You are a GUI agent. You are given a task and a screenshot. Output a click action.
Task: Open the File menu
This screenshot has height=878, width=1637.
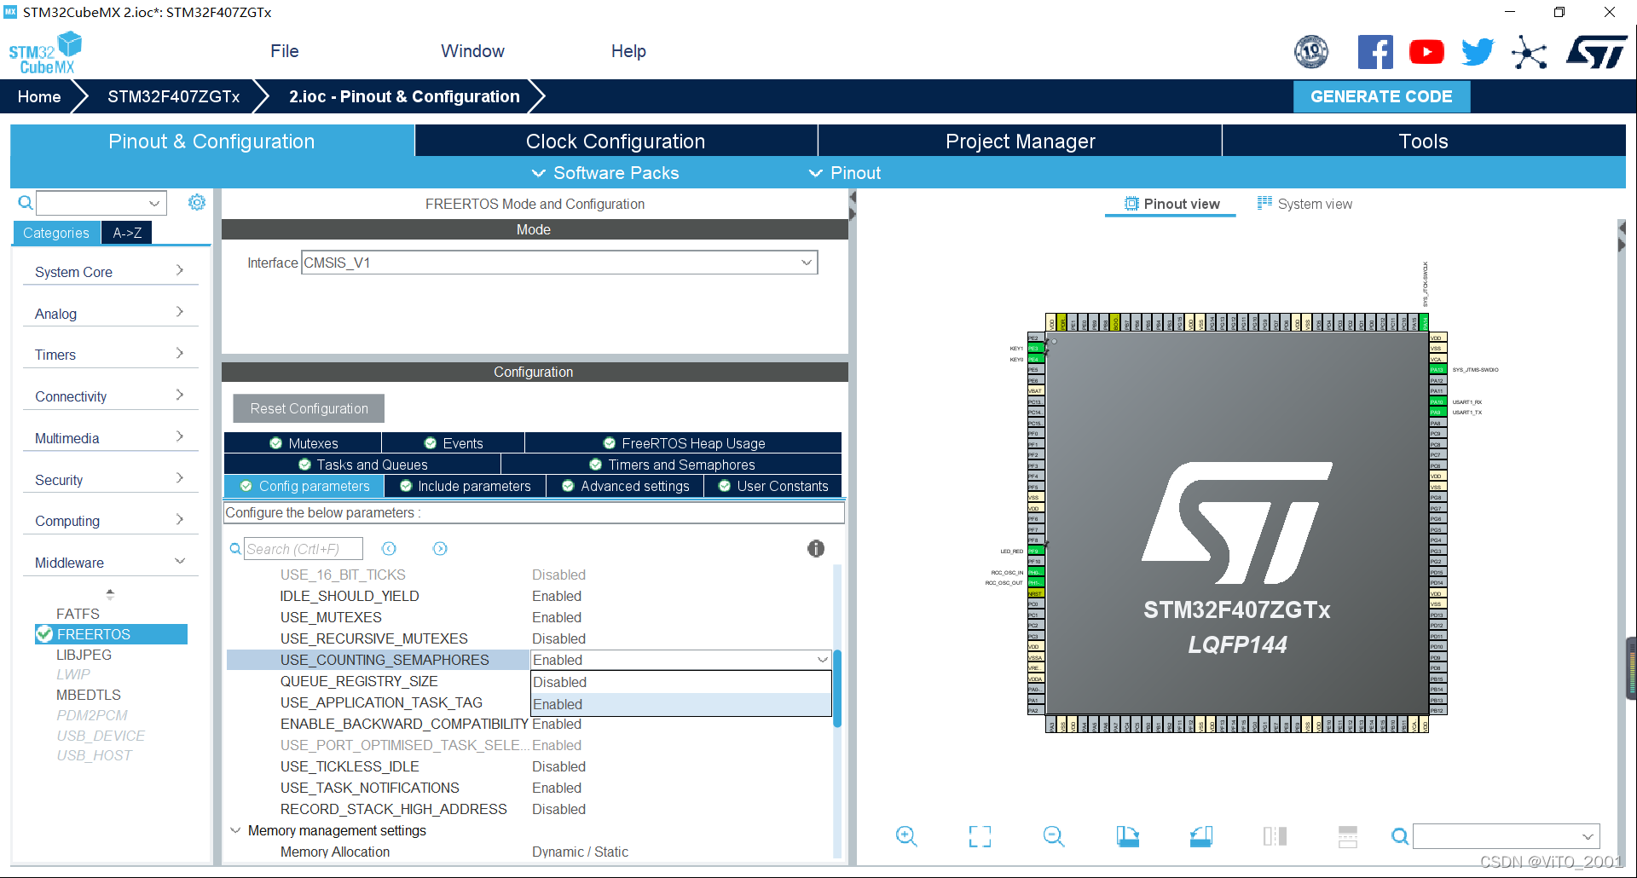(284, 51)
